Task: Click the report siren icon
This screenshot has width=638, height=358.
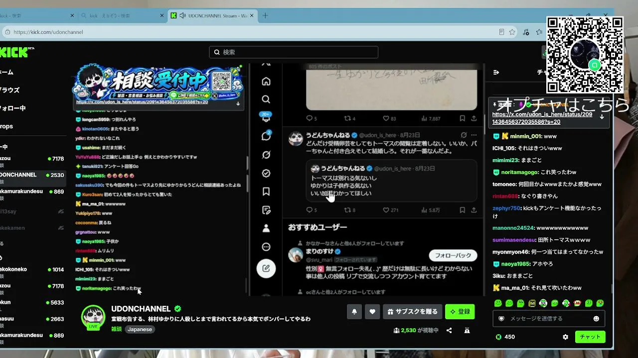Action: tap(467, 330)
